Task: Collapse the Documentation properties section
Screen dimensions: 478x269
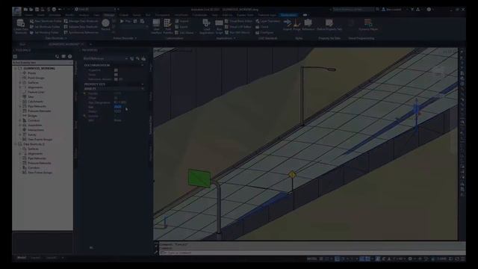Action: (x=143, y=65)
